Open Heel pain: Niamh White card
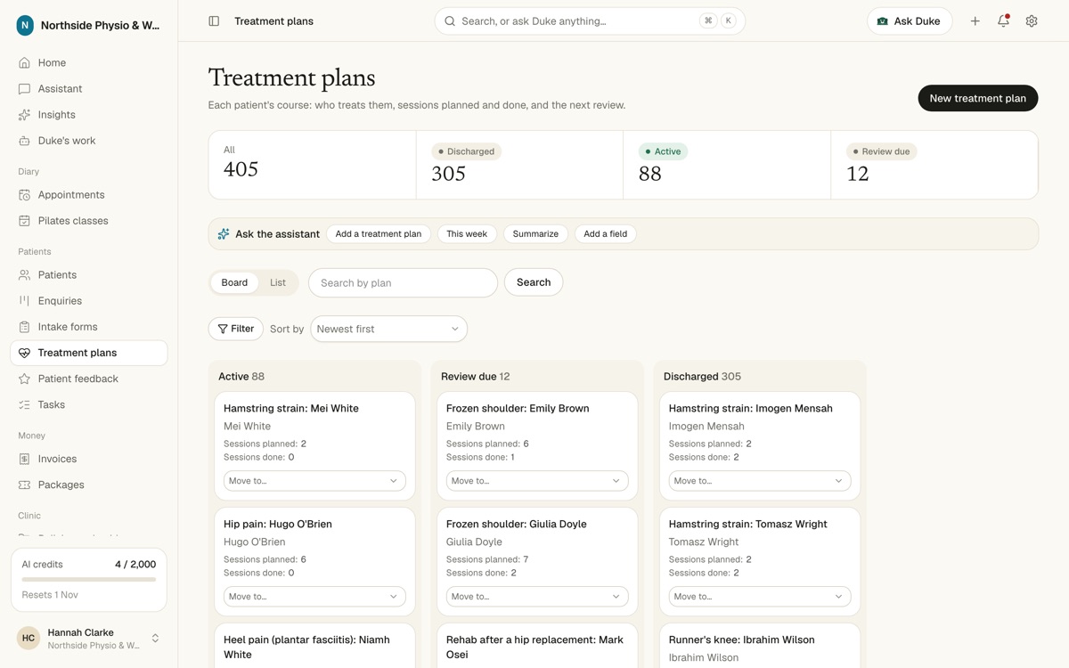This screenshot has height=668, width=1069. [x=314, y=647]
